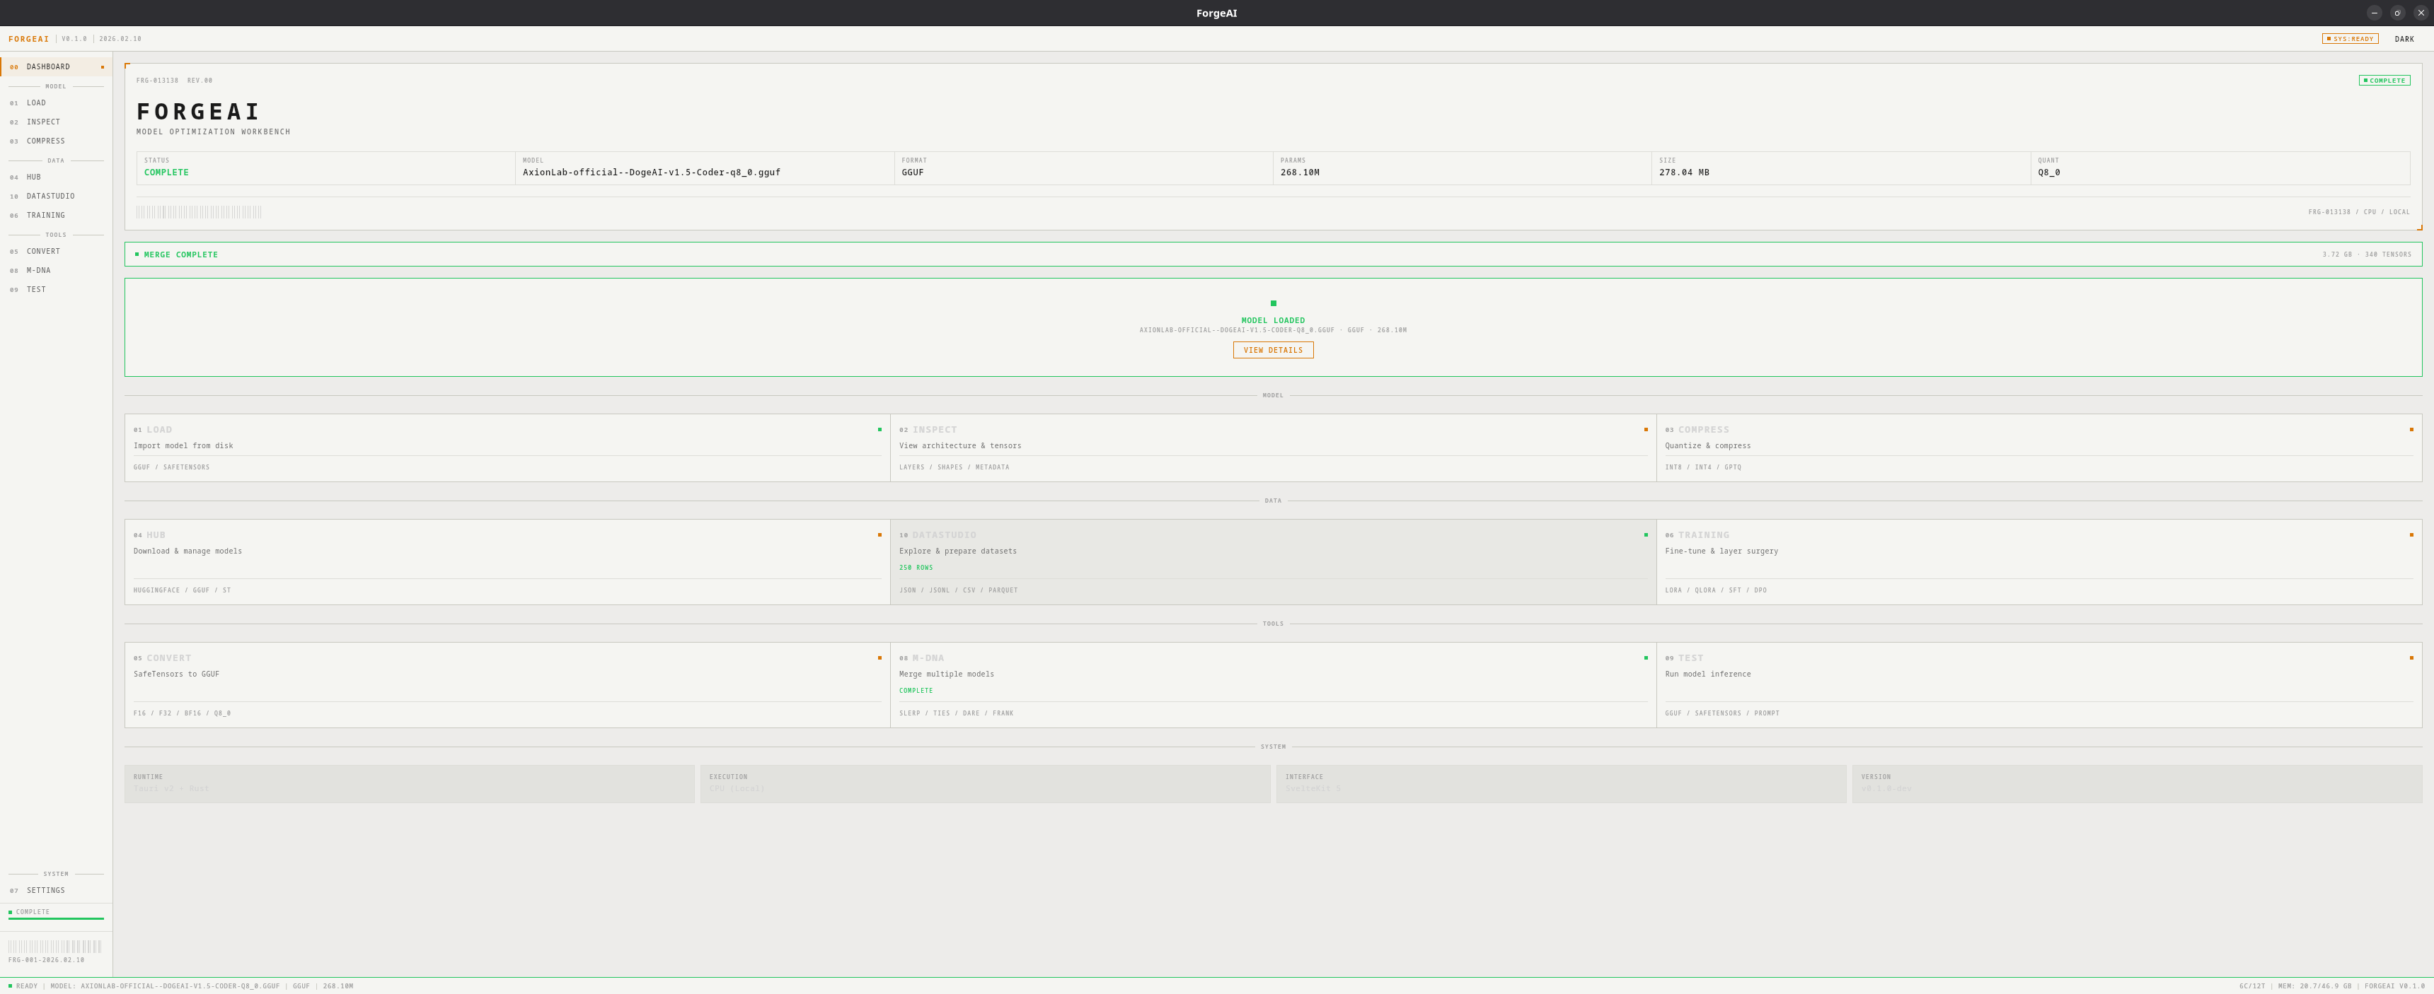
Task: Open the LOAD module from the sidebar
Action: click(35, 103)
